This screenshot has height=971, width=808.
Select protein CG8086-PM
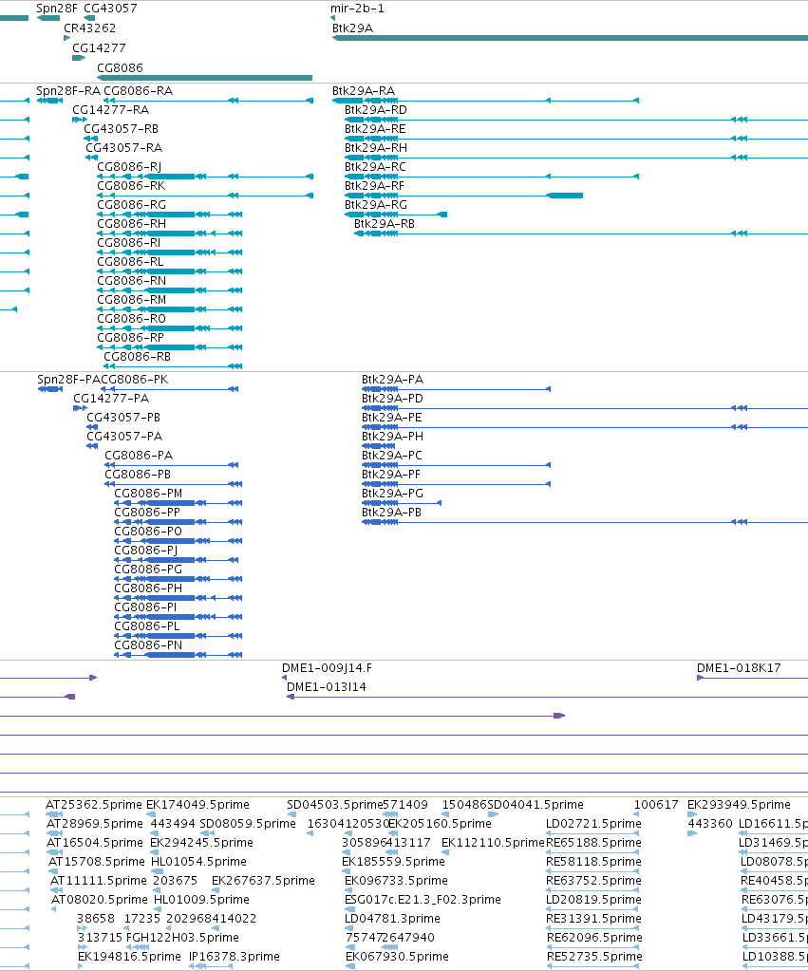coord(148,494)
